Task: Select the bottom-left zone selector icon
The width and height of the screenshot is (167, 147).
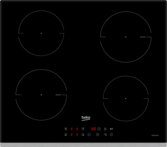Action: (x=66, y=134)
